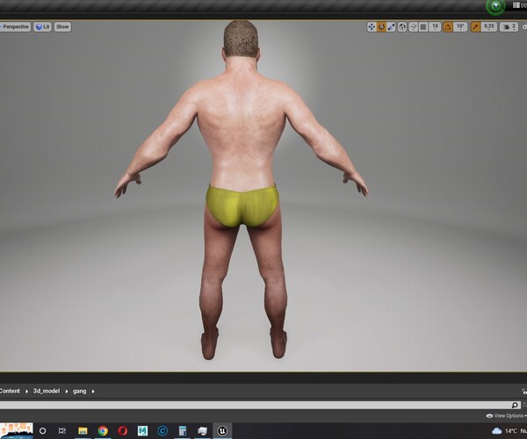527x439 pixels.
Task: Click the green source control status icon
Action: tap(495, 6)
